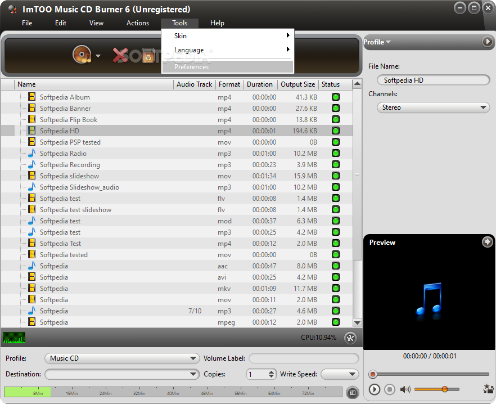Click the Volume Label input field

[x=304, y=358]
